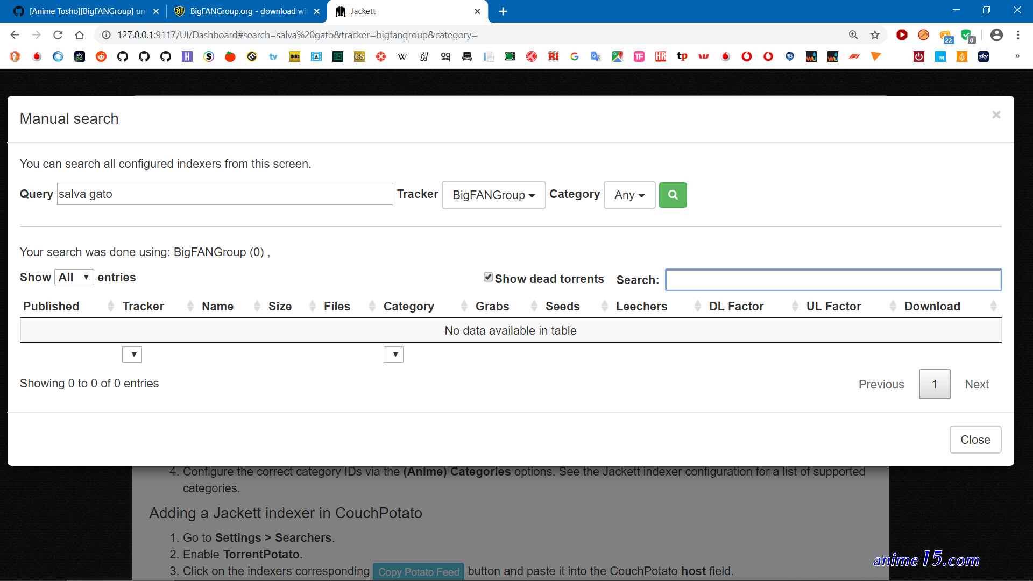Open the sky bookmark near the overflow chevron
Screen dimensions: 1033x581
[984, 56]
